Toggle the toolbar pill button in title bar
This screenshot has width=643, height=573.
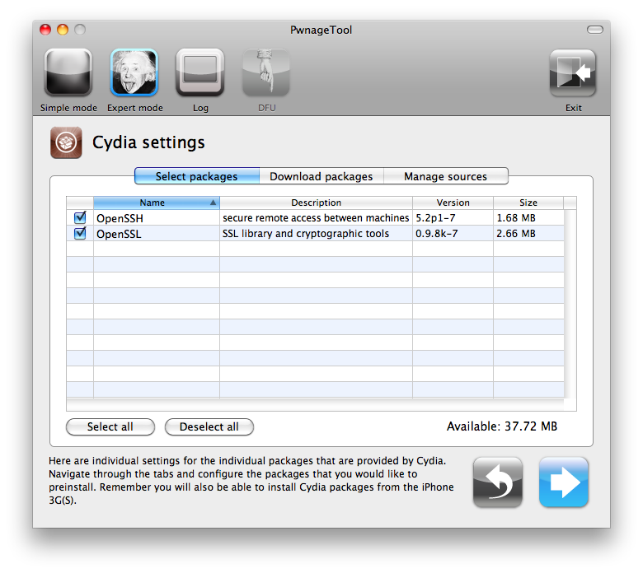594,30
